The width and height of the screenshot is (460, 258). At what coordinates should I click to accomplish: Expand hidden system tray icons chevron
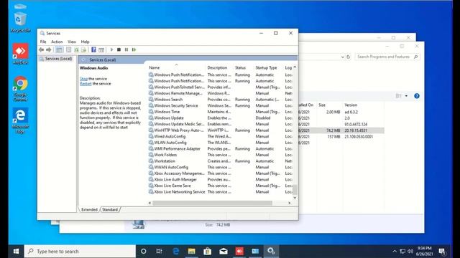[395, 252]
